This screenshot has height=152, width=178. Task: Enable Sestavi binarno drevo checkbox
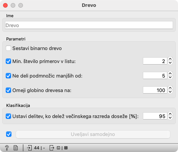tap(8, 48)
